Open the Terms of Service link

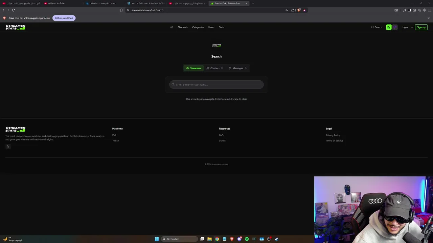(x=335, y=141)
